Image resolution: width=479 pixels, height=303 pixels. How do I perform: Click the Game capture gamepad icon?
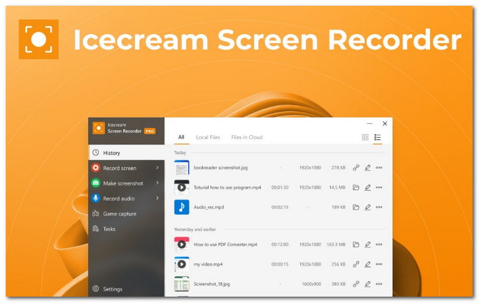(x=96, y=214)
